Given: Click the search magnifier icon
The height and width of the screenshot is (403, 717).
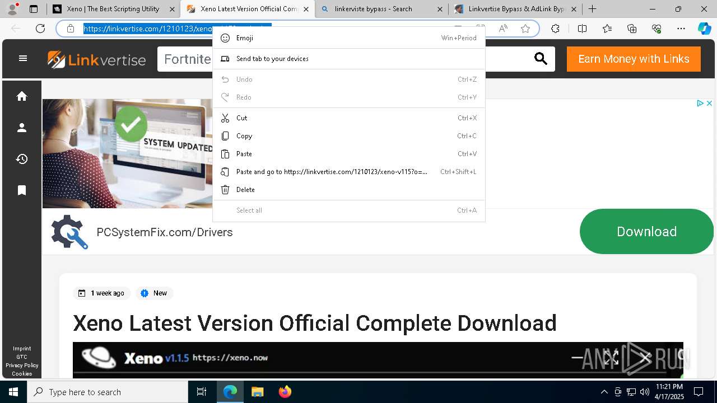Looking at the screenshot, I should 541,59.
